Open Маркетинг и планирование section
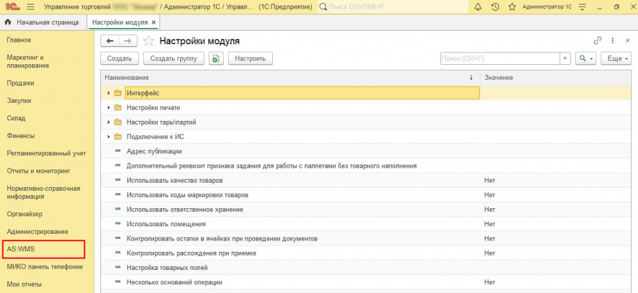This screenshot has width=638, height=293. click(28, 62)
